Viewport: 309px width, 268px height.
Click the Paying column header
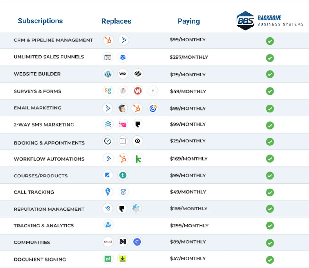(x=189, y=21)
